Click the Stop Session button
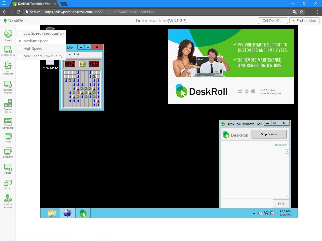Image resolution: width=322 pixels, height=241 pixels. click(x=269, y=134)
